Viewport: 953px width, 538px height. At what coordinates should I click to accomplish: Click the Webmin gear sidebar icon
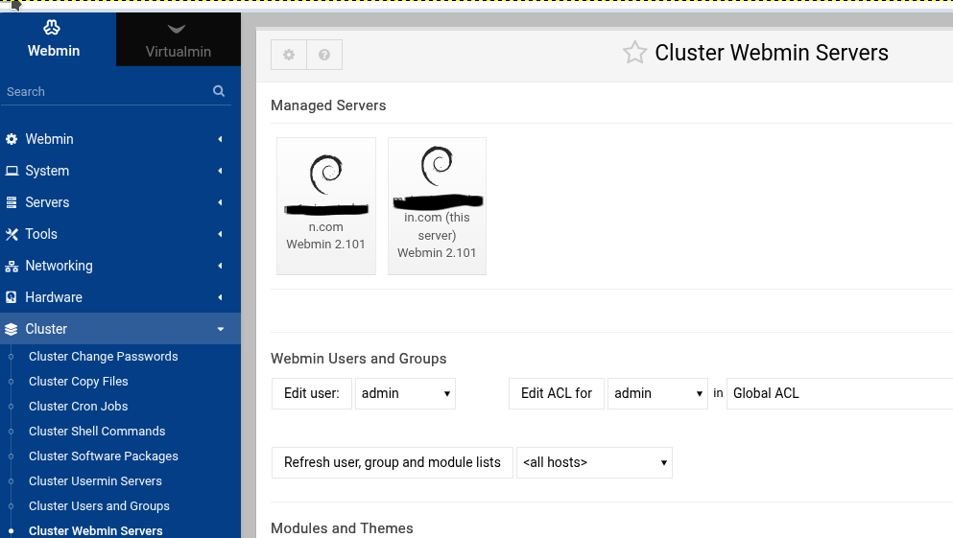pos(12,139)
